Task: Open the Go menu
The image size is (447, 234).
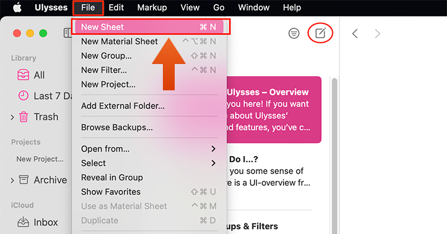Action: (219, 8)
